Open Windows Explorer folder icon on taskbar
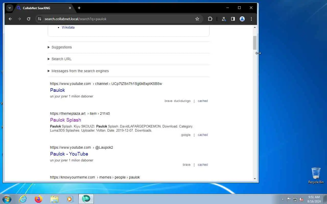The height and width of the screenshot is (204, 327). coord(54,199)
